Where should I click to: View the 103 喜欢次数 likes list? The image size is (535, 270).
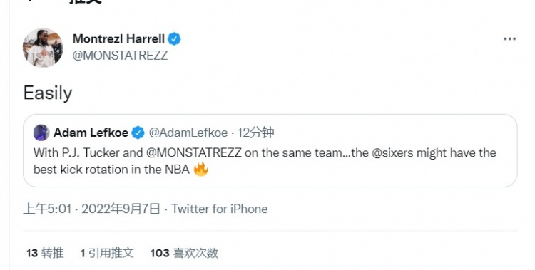pyautogui.click(x=184, y=253)
